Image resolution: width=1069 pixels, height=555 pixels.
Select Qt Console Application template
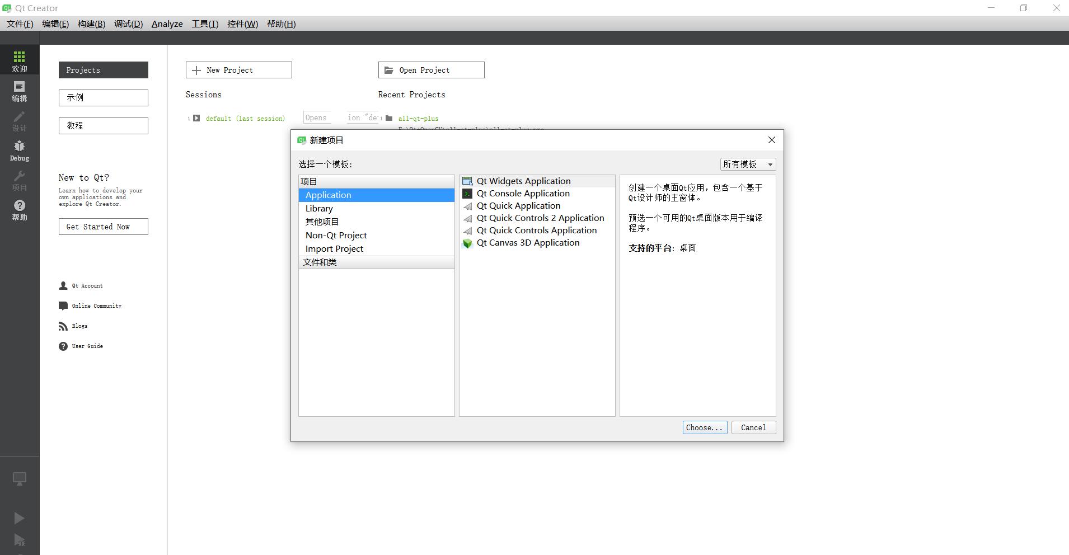pyautogui.click(x=523, y=193)
